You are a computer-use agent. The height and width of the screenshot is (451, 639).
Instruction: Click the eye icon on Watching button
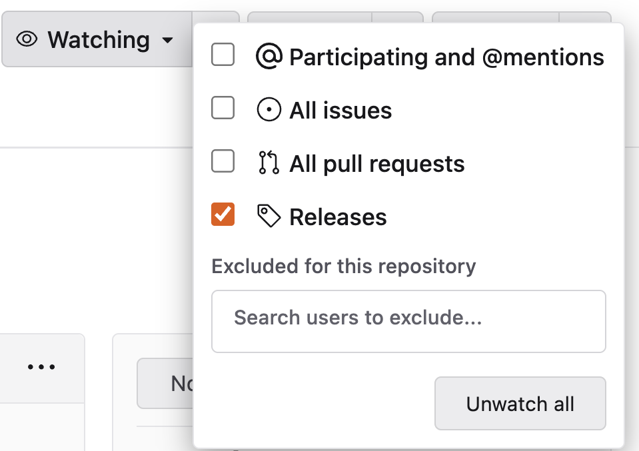point(27,40)
